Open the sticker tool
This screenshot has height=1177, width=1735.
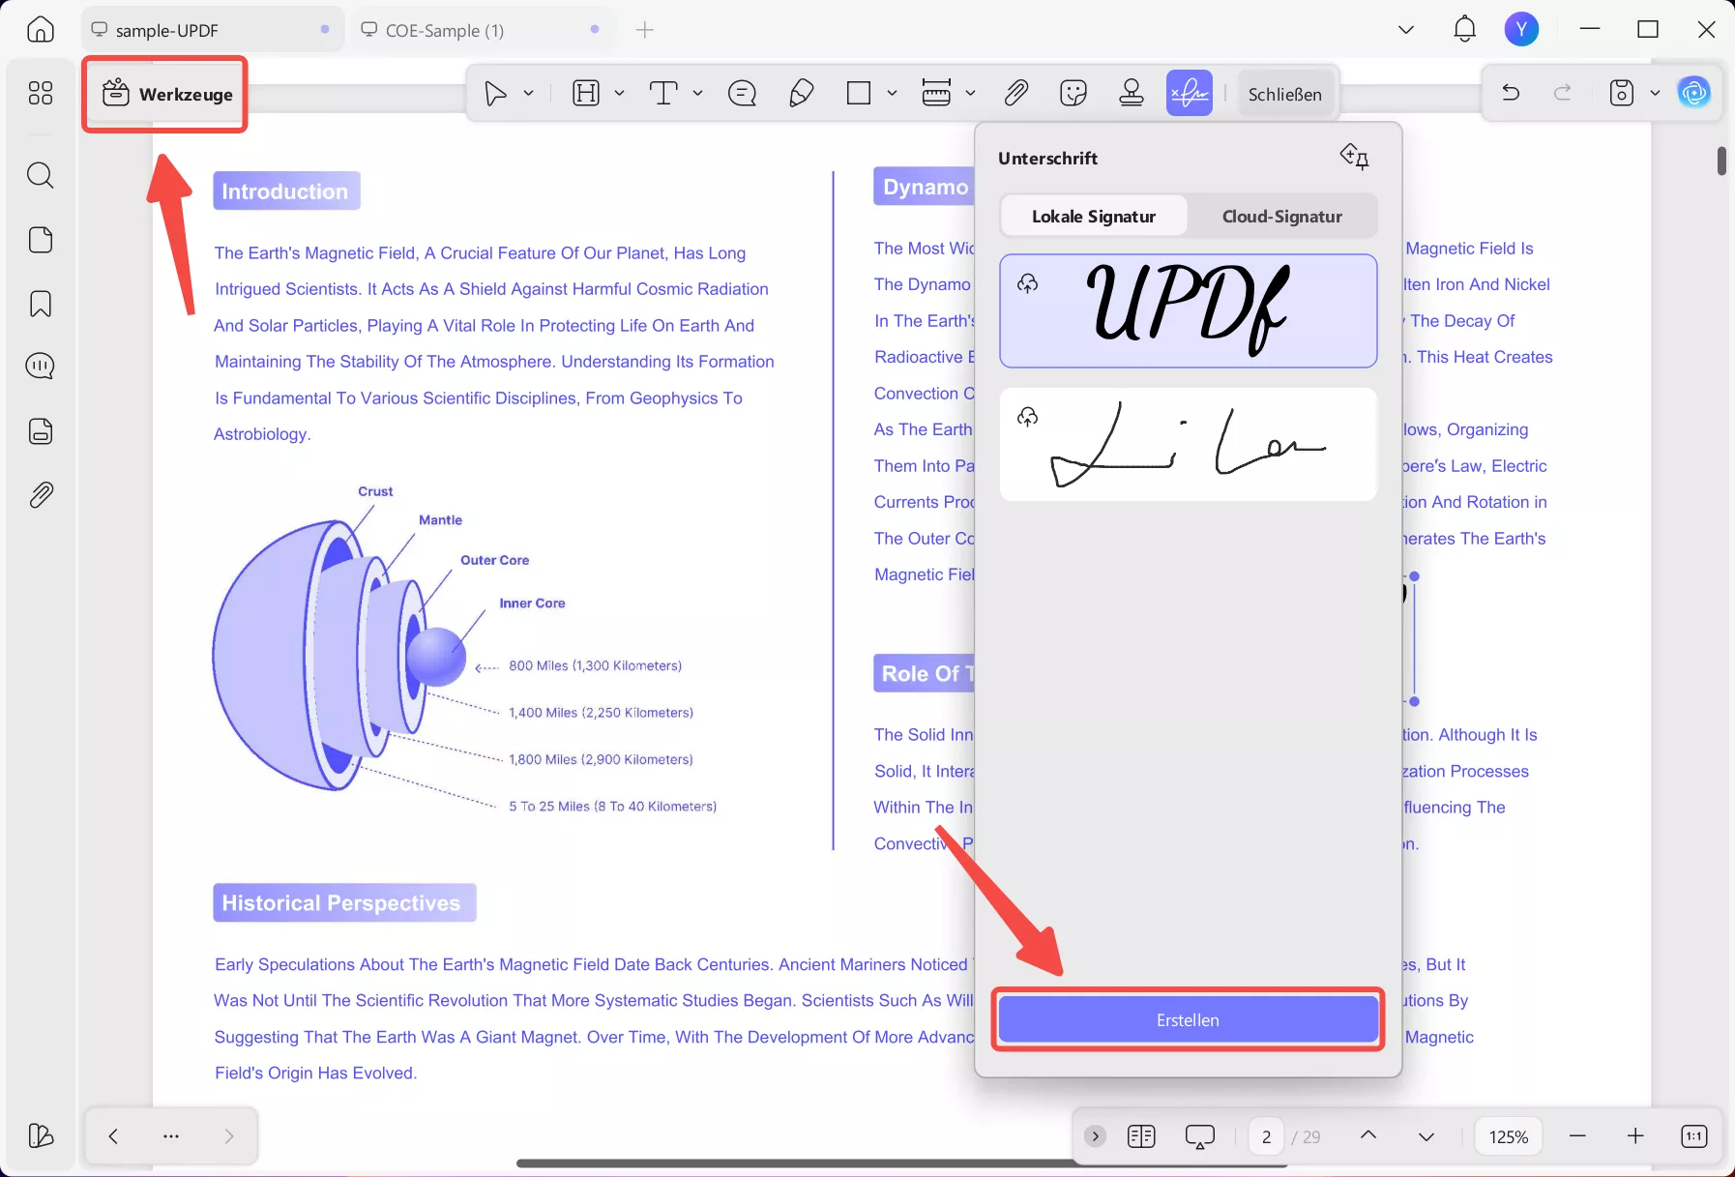coord(1073,93)
